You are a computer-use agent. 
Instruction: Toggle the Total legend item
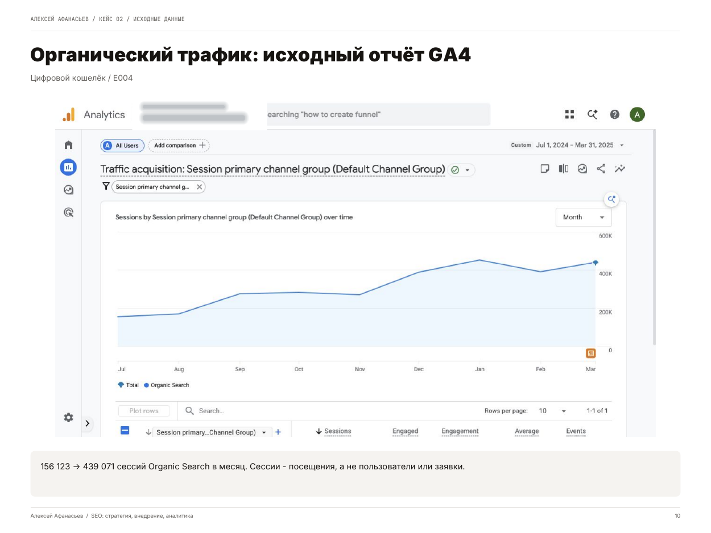(129, 385)
